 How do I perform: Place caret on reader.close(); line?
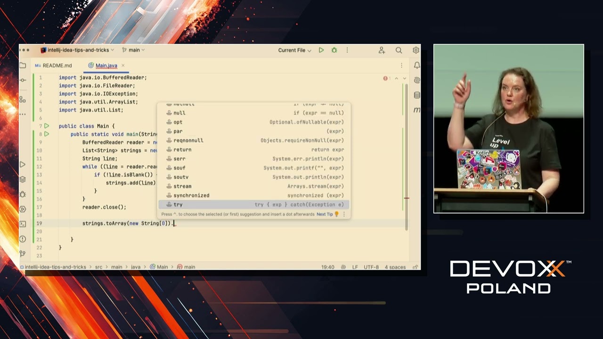104,207
